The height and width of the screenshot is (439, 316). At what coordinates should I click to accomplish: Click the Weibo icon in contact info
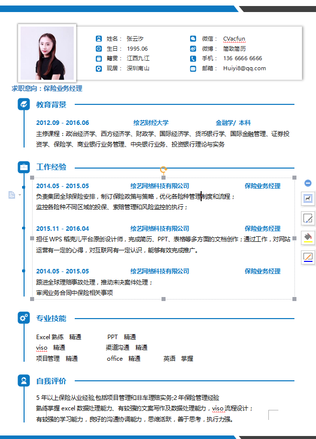[x=193, y=49]
